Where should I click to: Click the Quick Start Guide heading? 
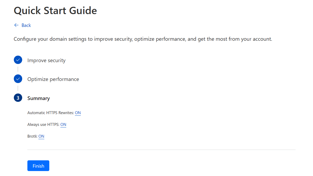coord(55,10)
